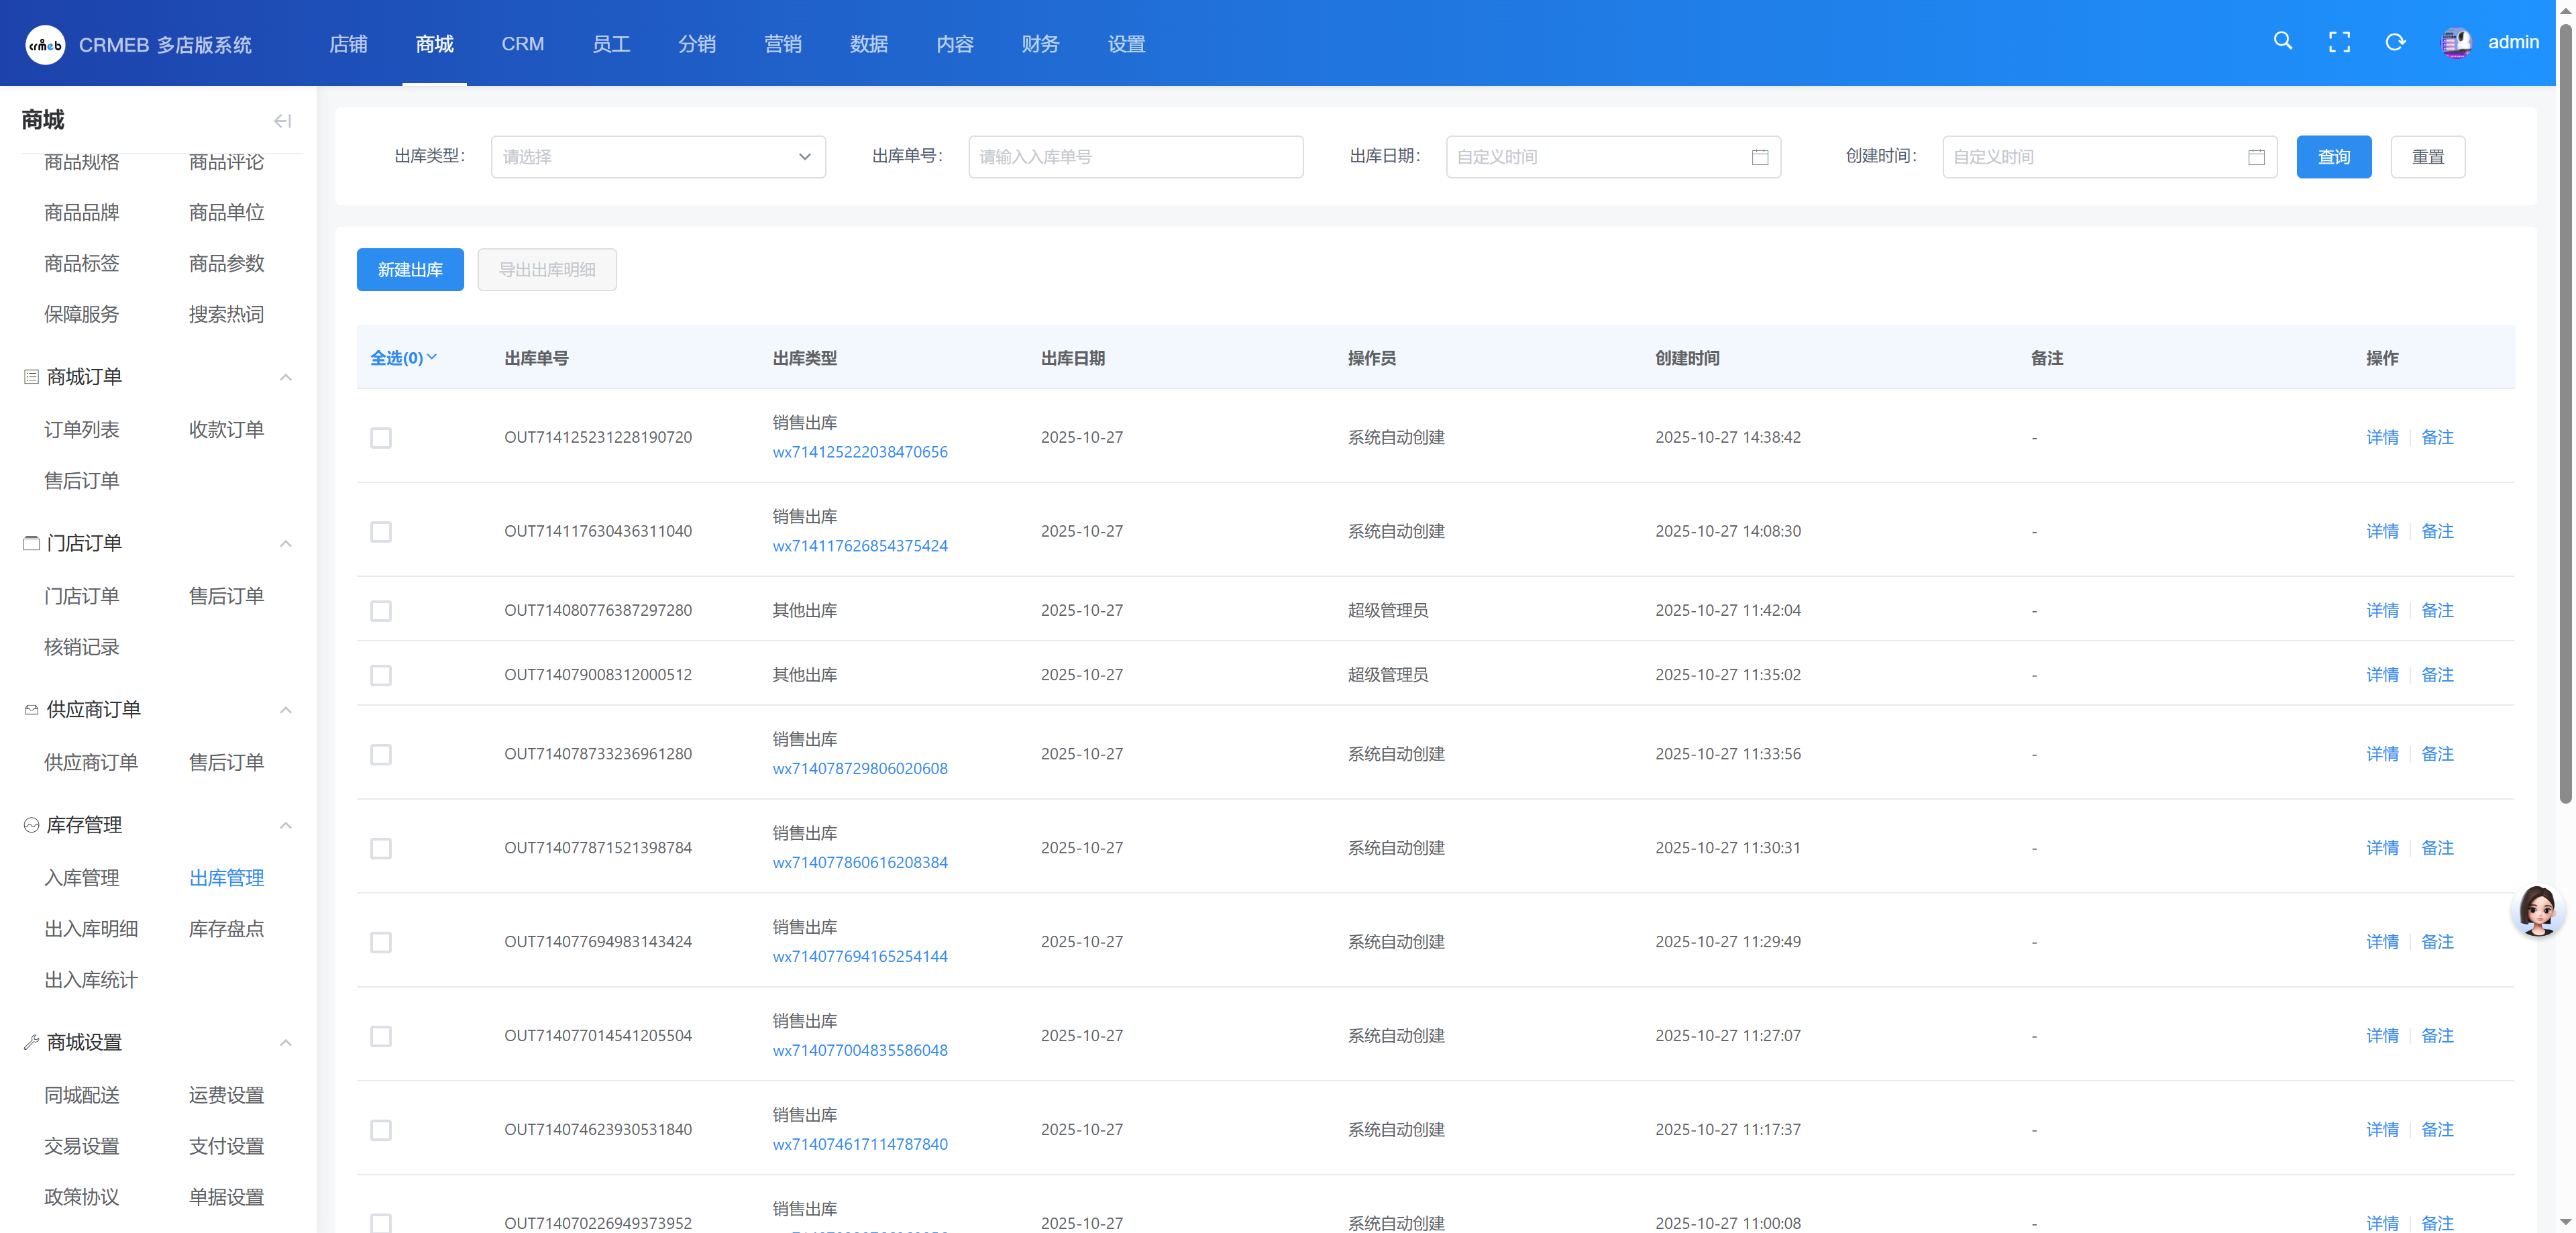Open 入库管理 in the sidebar
Screen dimensions: 2576x1233
pyautogui.click(x=81, y=877)
